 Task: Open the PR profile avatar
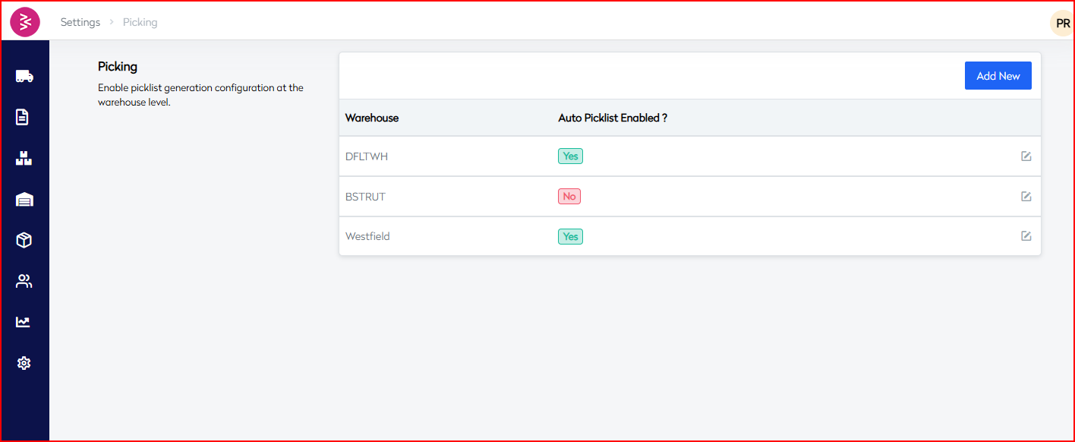(x=1061, y=23)
